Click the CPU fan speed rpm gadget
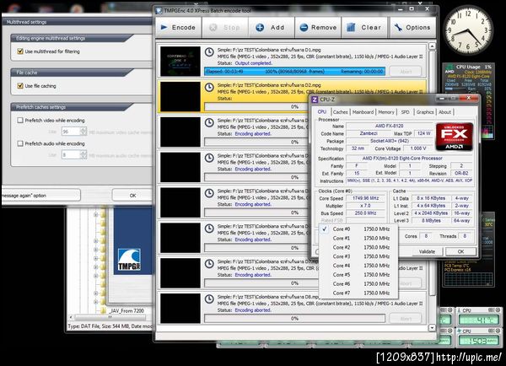Image resolution: width=506 pixels, height=366 pixels. point(479,337)
